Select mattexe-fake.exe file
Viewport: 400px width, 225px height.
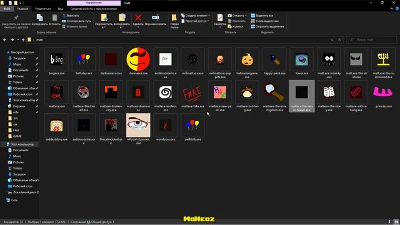click(x=193, y=94)
